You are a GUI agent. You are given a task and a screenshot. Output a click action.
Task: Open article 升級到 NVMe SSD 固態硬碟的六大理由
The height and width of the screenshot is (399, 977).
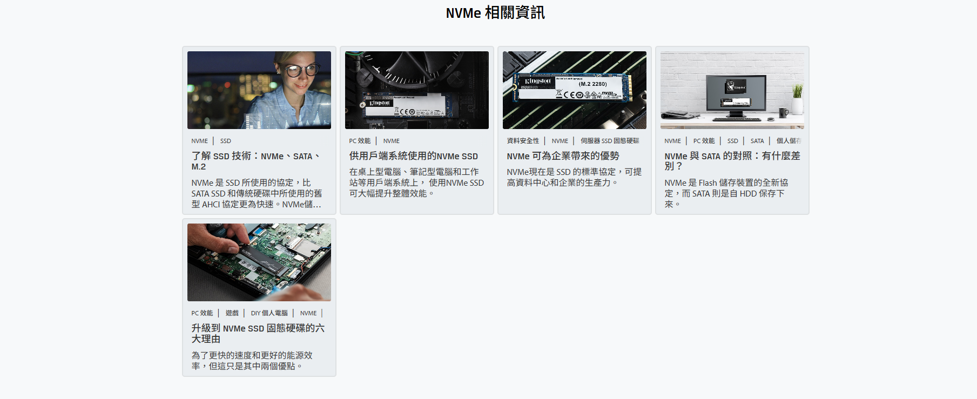coord(258,334)
